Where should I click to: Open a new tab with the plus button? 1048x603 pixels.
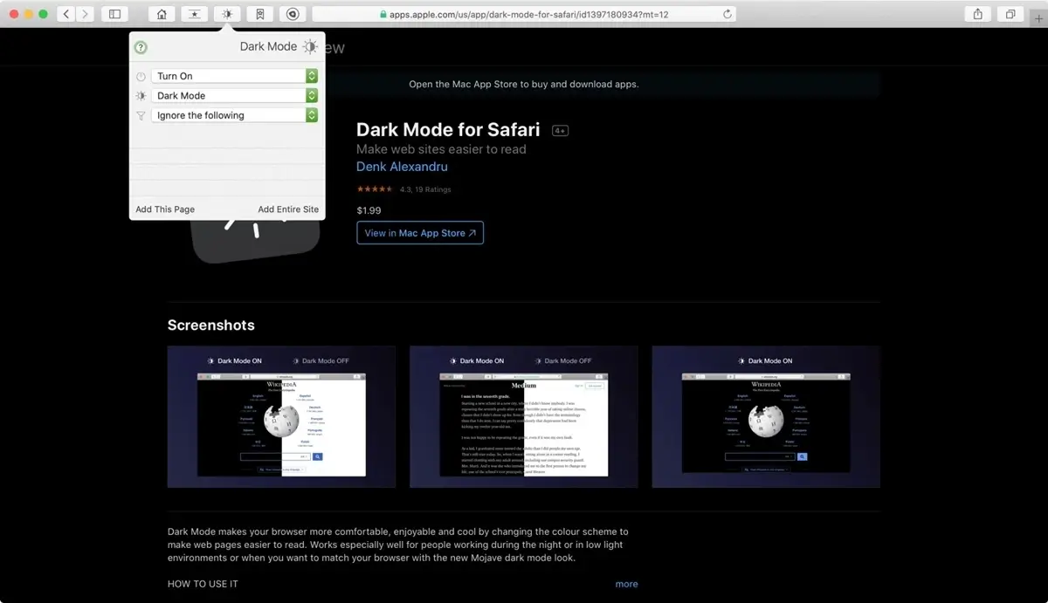click(x=1038, y=18)
